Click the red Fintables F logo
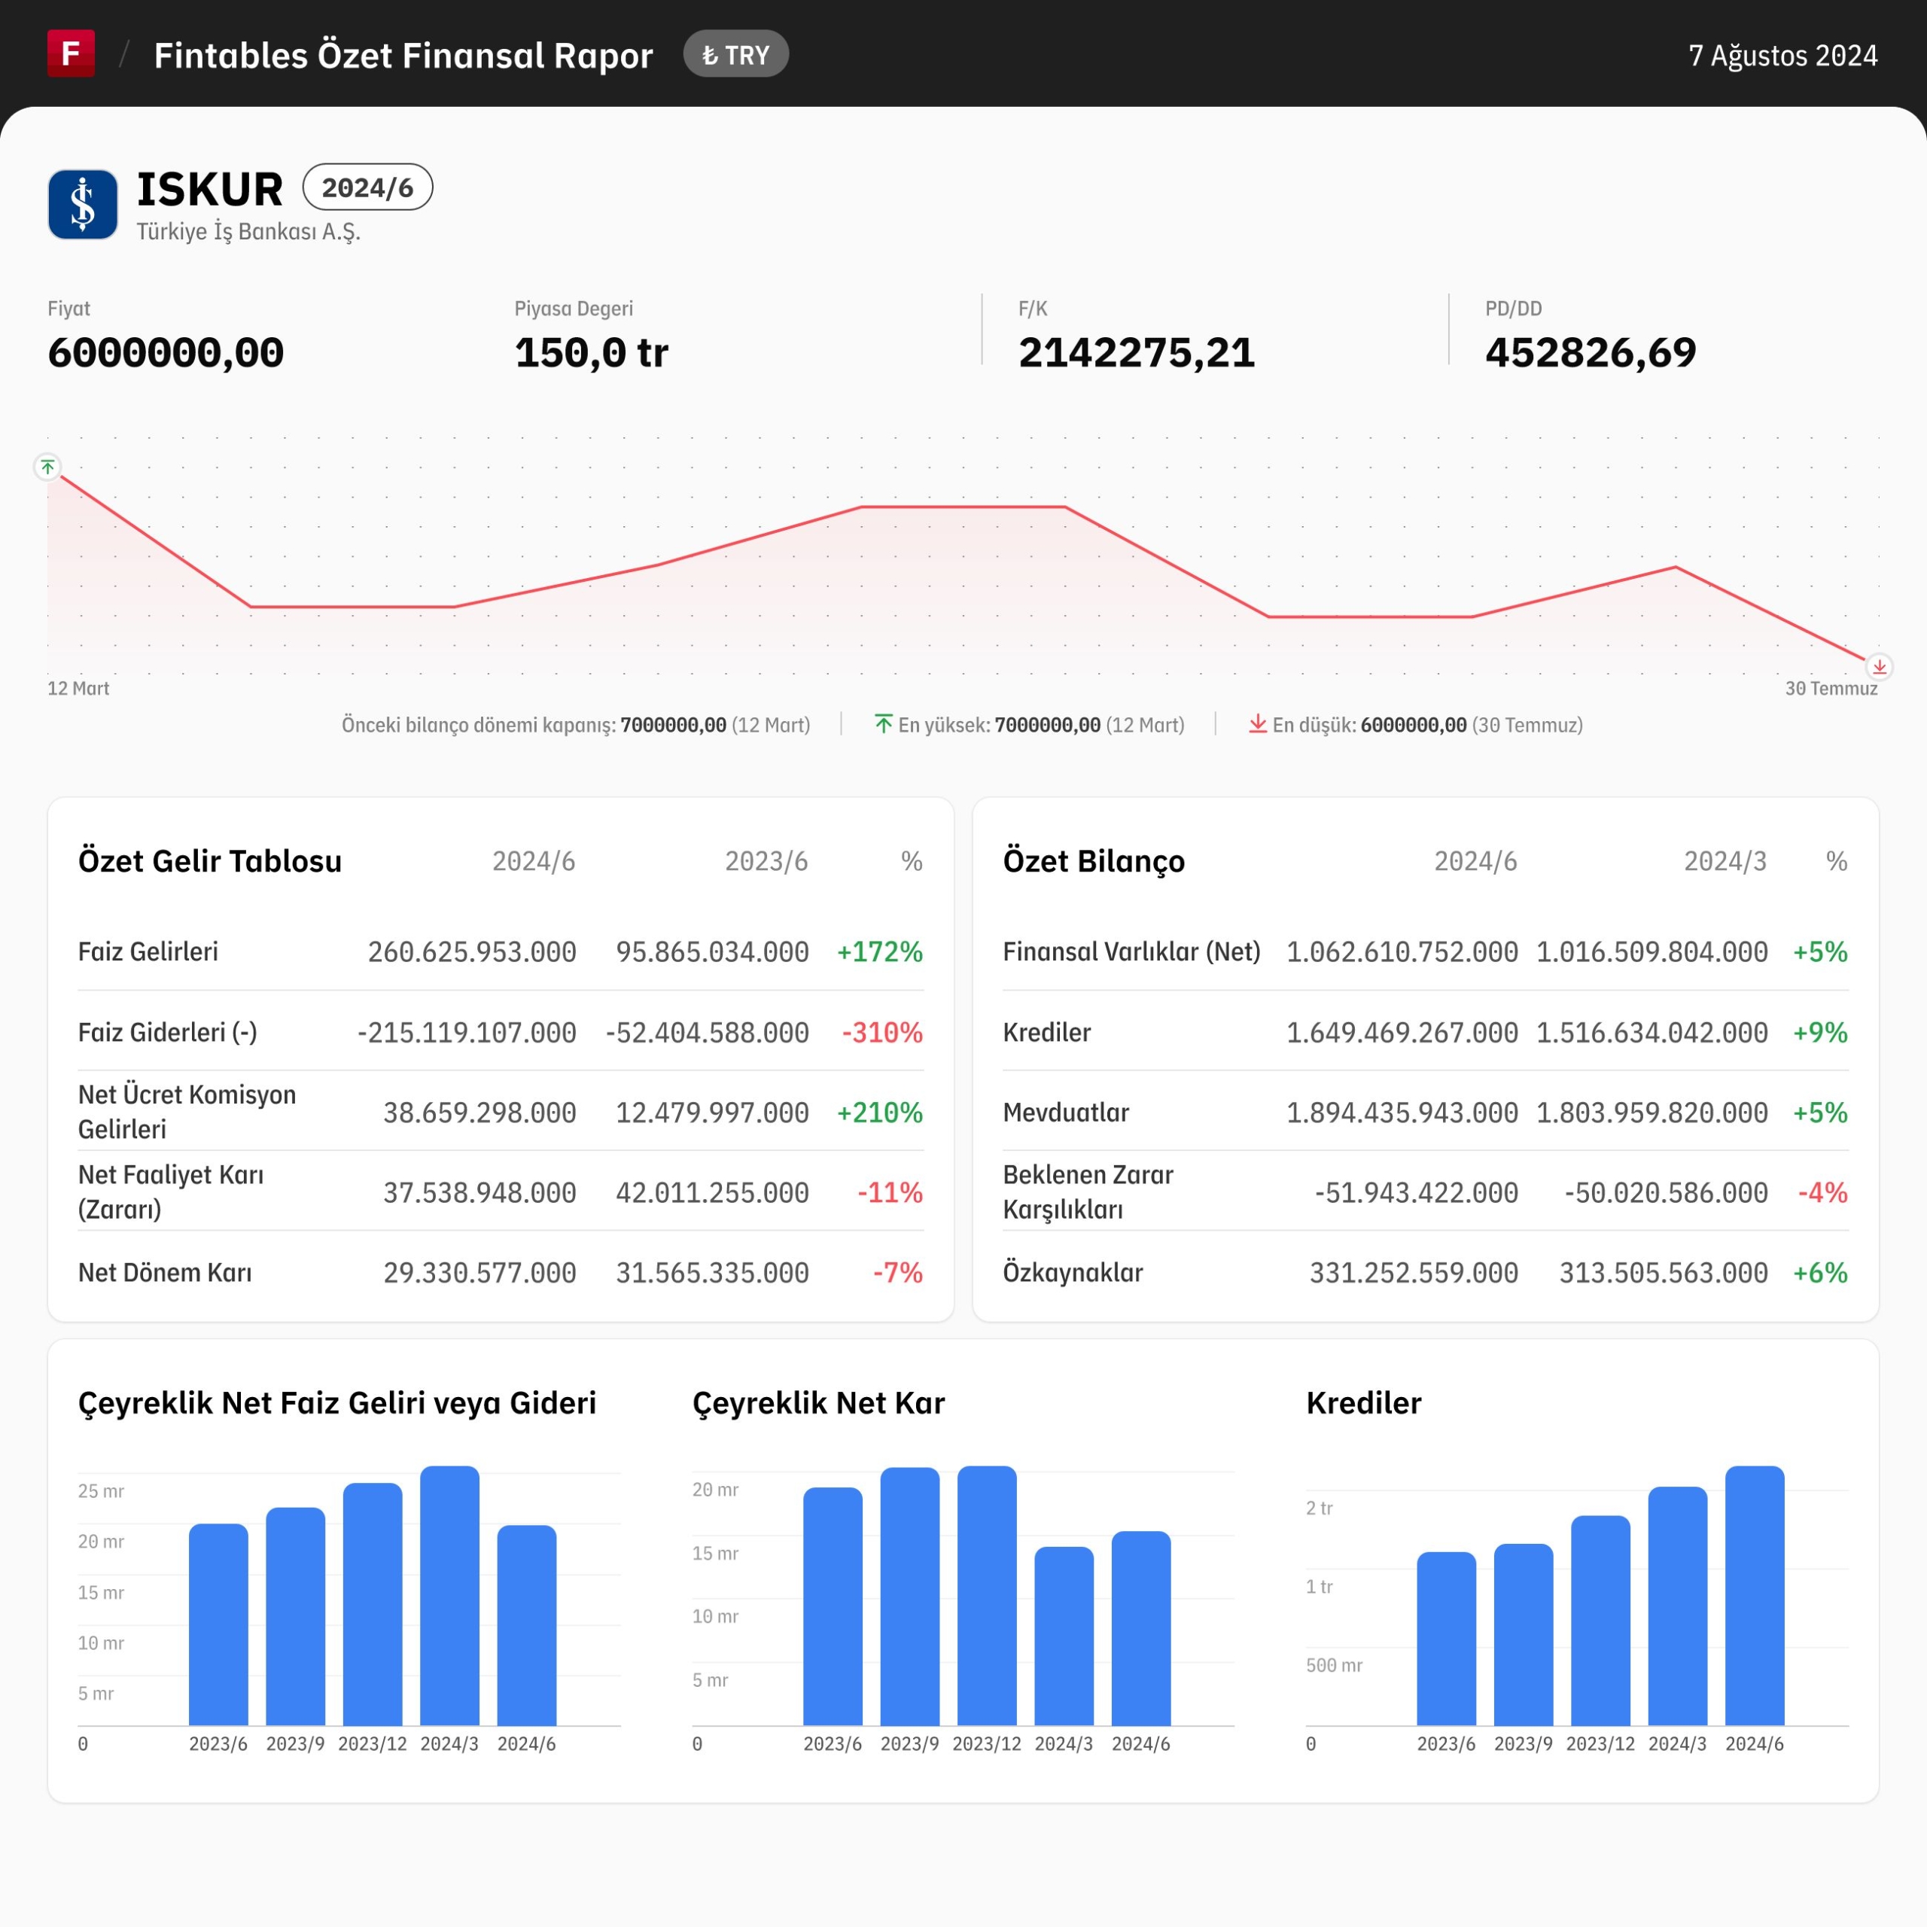 71,54
